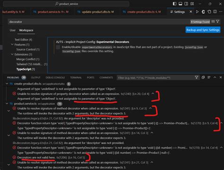
Task: Switch to create-product.dto.ts editor tab
Action: click(x=142, y=12)
